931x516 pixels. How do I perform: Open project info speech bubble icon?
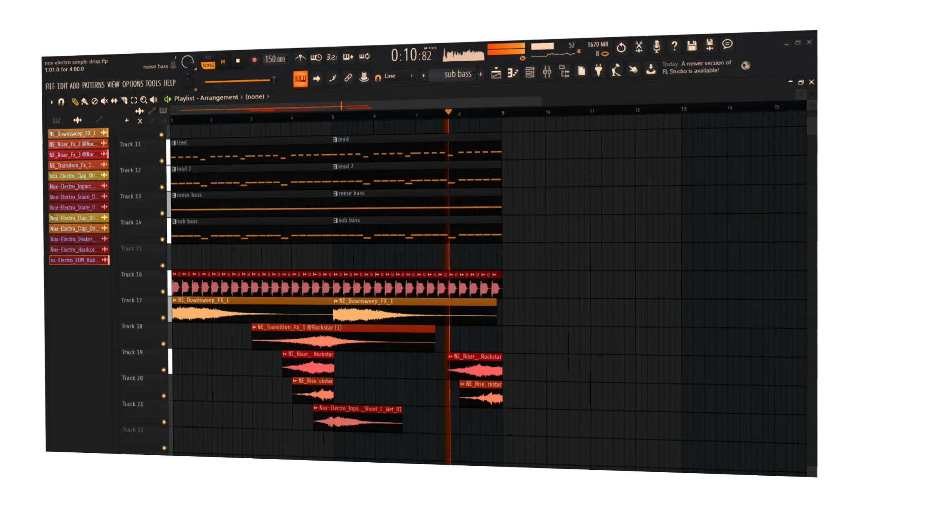coord(727,44)
